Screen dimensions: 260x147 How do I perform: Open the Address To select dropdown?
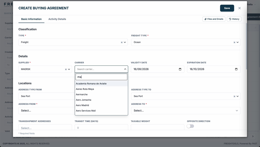pos(186,110)
